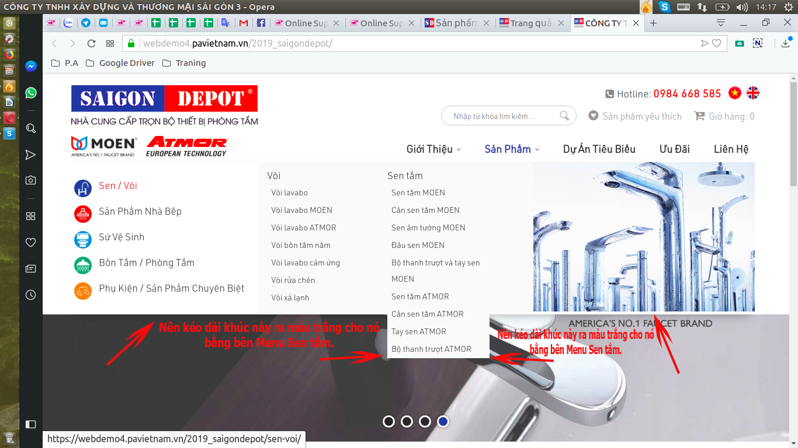
Task: Open sidebar history clock
Action: coord(31,295)
